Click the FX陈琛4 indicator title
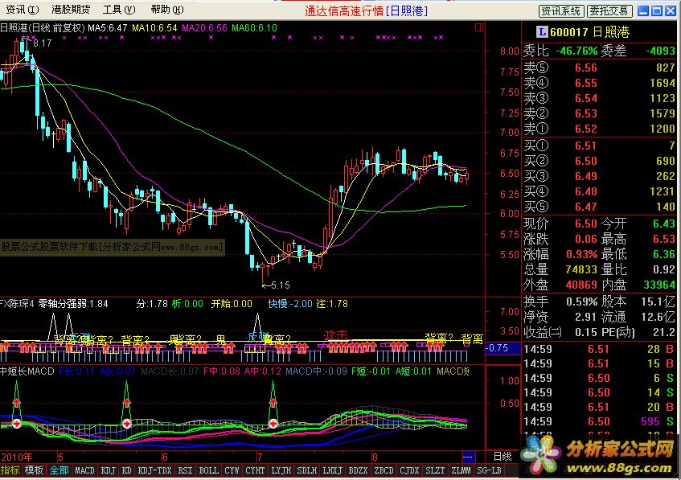This screenshot has width=681, height=480. (x=17, y=304)
